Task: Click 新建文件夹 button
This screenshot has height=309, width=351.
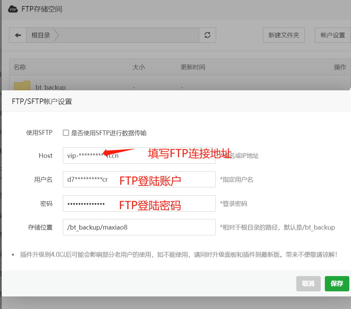Action: click(284, 35)
